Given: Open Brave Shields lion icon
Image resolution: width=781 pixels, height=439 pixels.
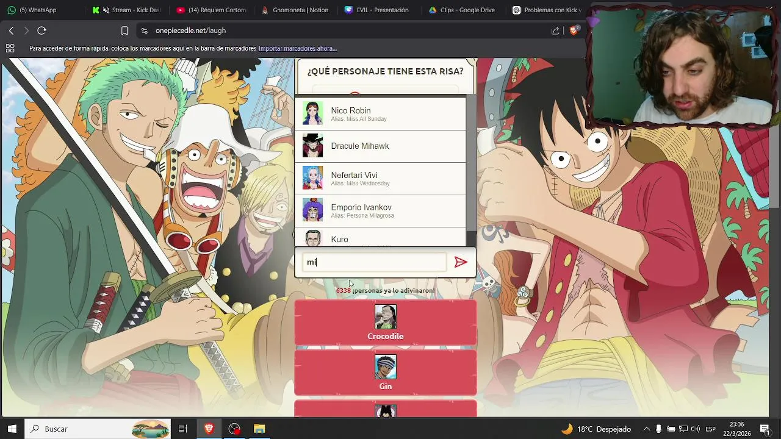Looking at the screenshot, I should [x=574, y=30].
